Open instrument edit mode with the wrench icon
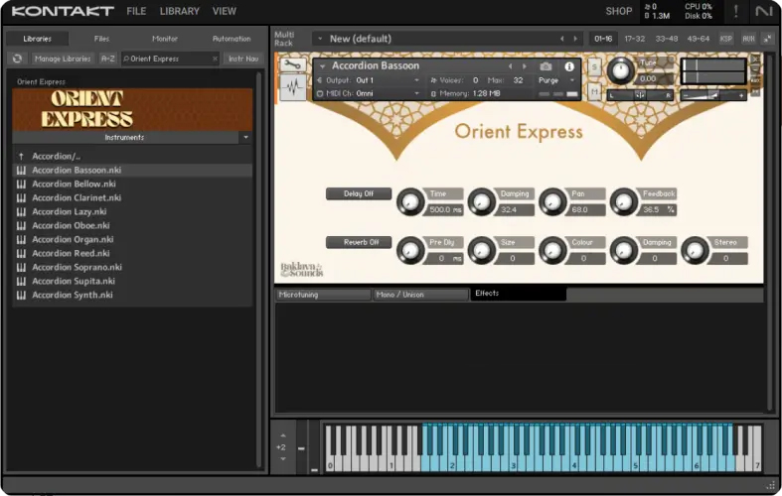This screenshot has width=782, height=496. (293, 64)
